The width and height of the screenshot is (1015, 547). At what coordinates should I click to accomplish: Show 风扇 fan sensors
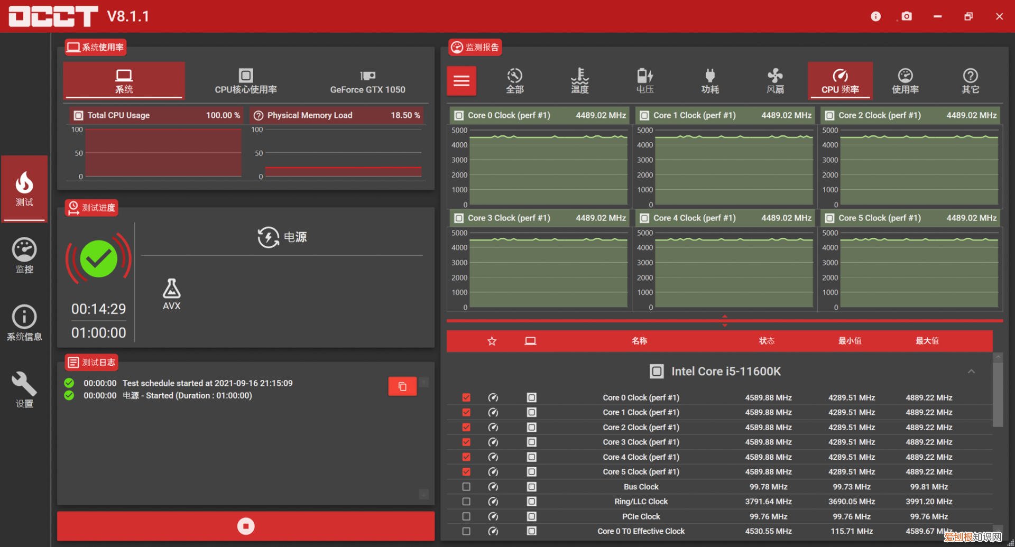pyautogui.click(x=775, y=81)
